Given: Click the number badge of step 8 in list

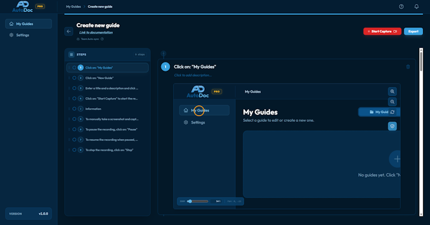Looking at the screenshot, I should click(80, 150).
